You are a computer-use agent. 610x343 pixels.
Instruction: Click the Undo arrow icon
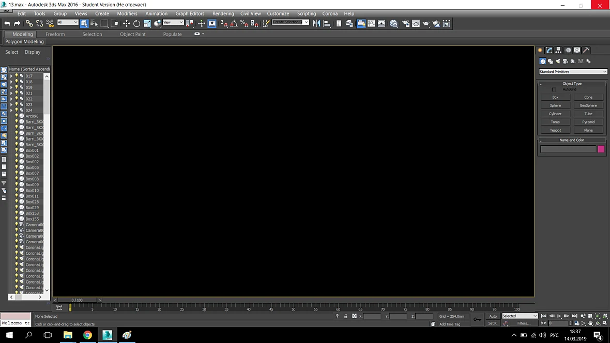click(7, 23)
